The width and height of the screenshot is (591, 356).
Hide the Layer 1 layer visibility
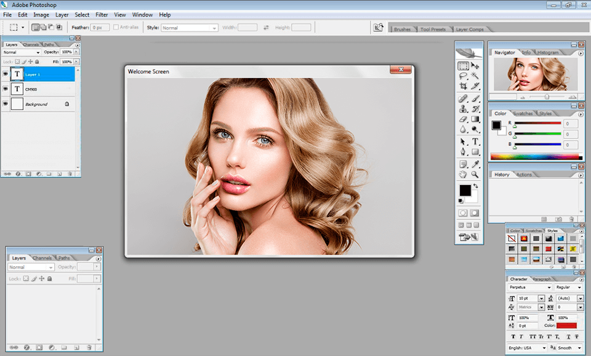6,74
